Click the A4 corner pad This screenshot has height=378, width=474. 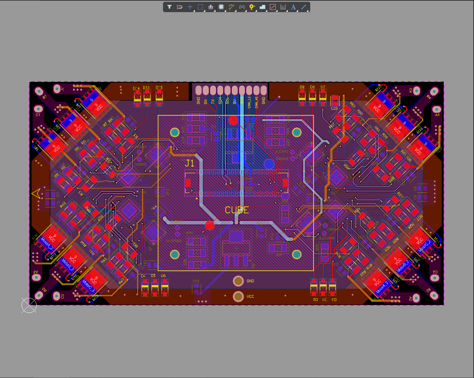(436, 109)
